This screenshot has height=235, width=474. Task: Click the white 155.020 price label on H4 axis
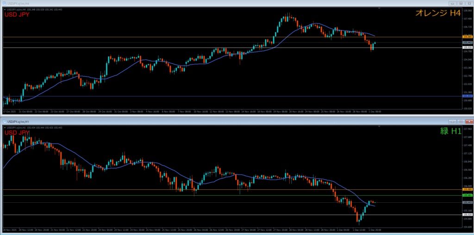point(467,48)
